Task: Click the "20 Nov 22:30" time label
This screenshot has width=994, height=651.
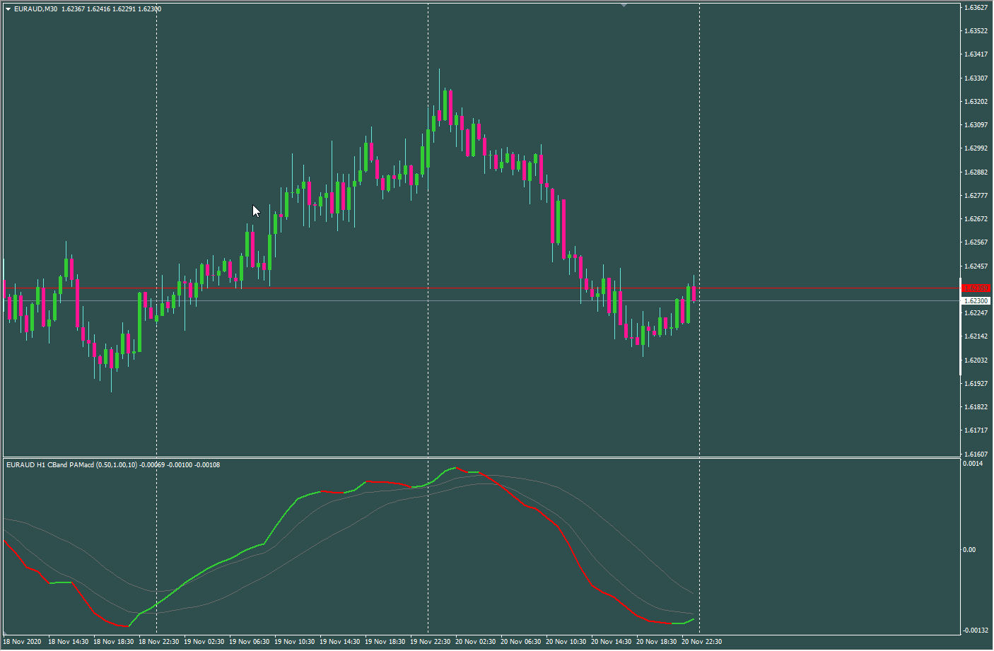Action: [702, 642]
